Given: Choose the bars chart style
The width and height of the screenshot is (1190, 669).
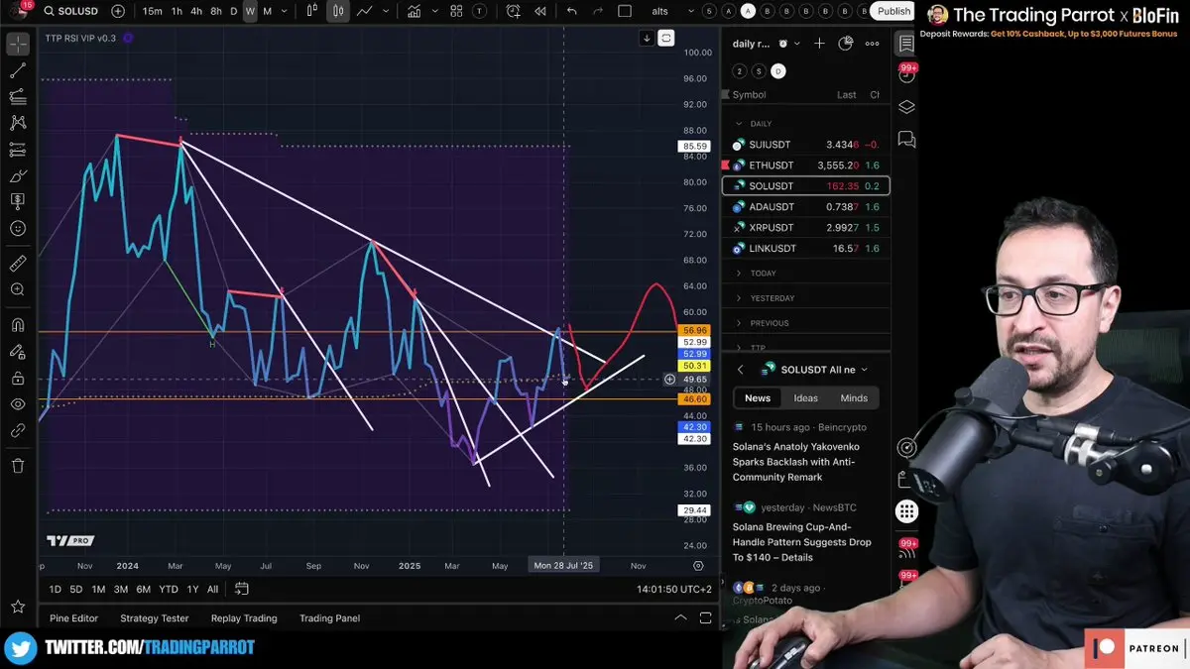Looking at the screenshot, I should coord(312,11).
